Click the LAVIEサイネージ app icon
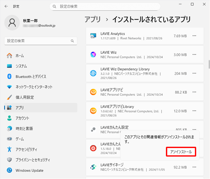Viewport: 210px width, 179px height. point(93,167)
